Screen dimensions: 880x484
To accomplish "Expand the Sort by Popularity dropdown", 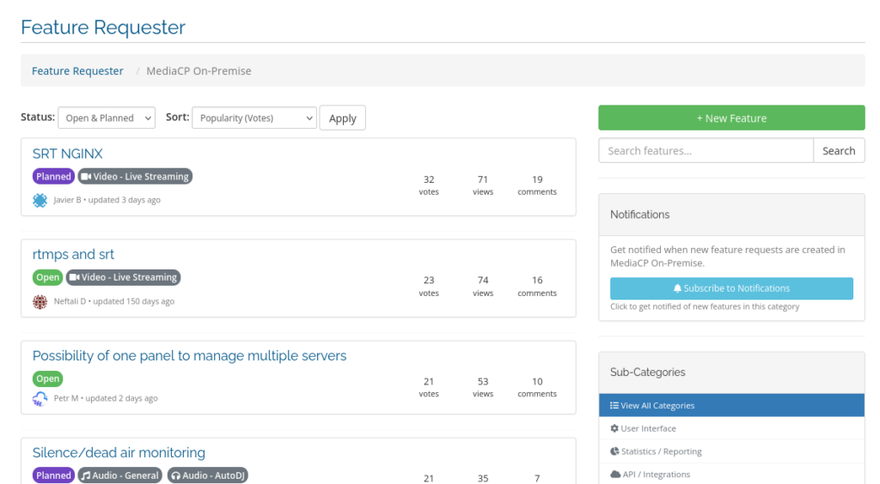I will click(254, 118).
